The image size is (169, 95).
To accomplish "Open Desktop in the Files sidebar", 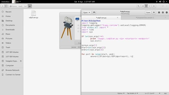I will click(9, 21).
